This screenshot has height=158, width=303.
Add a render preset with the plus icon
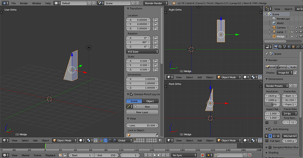[x=291, y=86]
